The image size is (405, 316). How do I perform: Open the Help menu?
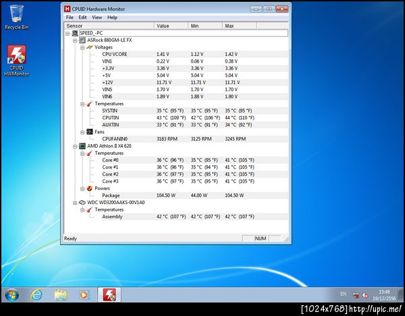coord(112,18)
